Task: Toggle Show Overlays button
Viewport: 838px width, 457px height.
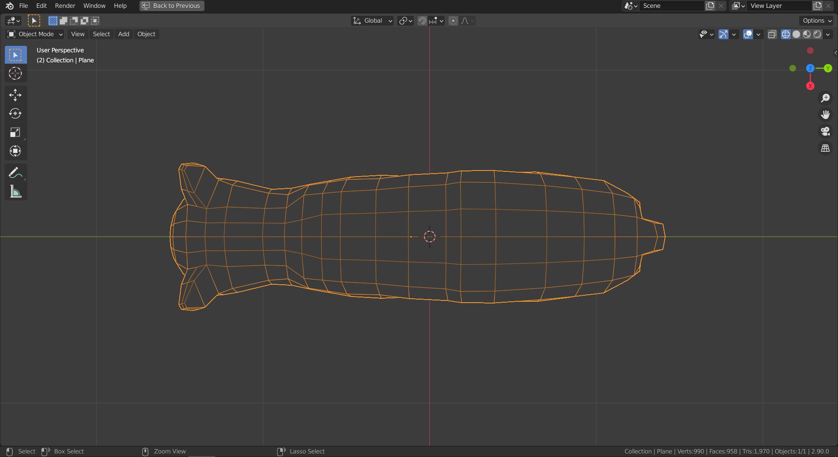Action: [748, 34]
